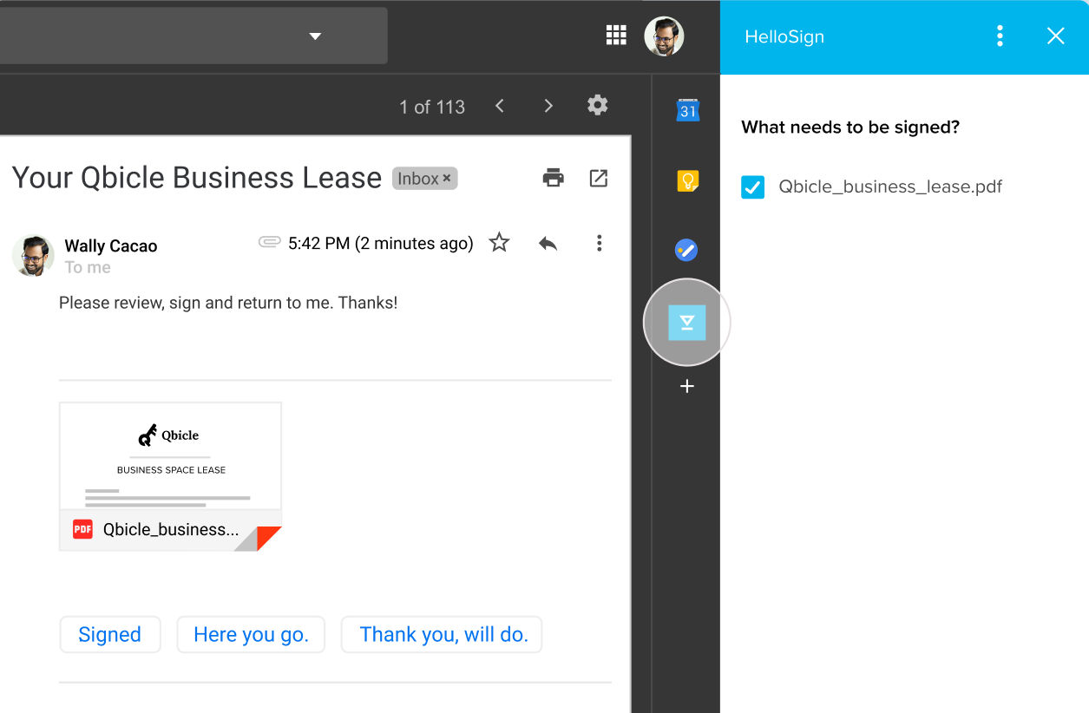Click Wally Cacao's sender avatar

[33, 255]
